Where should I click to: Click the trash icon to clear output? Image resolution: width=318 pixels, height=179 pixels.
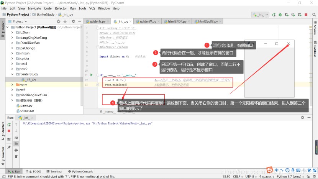click(x=16, y=156)
